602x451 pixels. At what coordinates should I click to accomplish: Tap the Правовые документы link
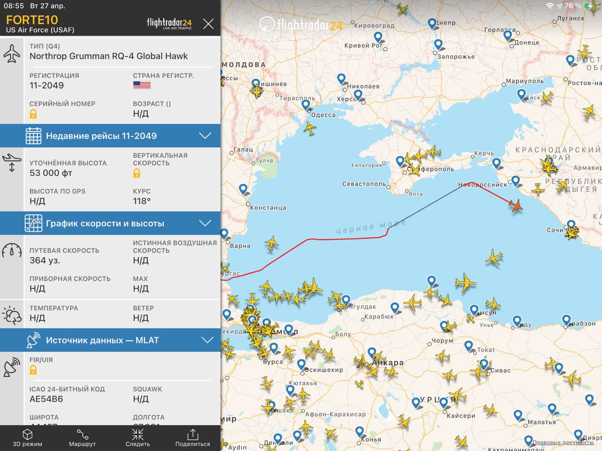(x=563, y=442)
